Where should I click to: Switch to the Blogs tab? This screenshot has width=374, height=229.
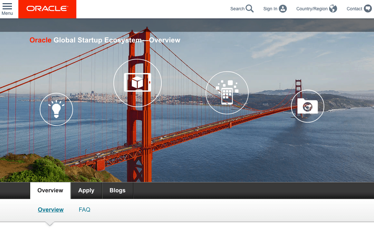click(118, 190)
